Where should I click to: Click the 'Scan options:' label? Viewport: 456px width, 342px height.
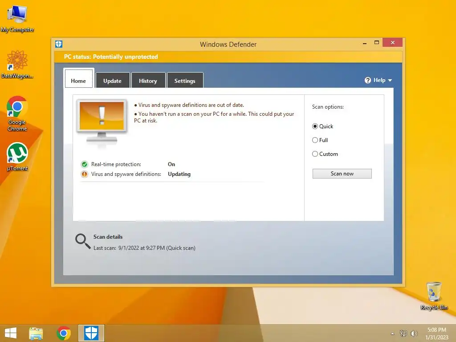[x=328, y=107]
